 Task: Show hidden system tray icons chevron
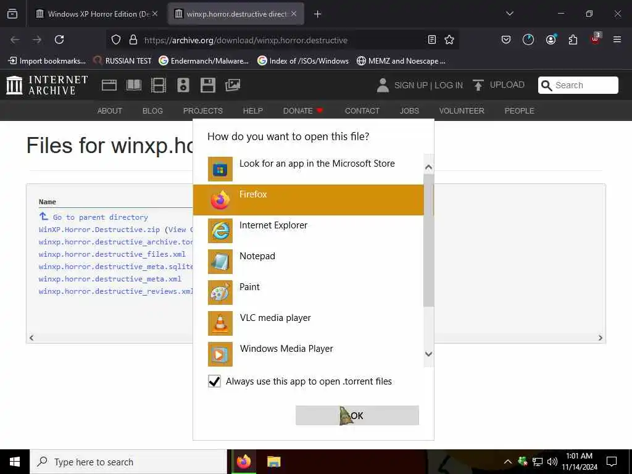508,462
